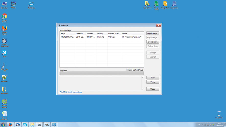Click the EN language indicator in tray
The height and width of the screenshot is (127, 226).
[199, 124]
